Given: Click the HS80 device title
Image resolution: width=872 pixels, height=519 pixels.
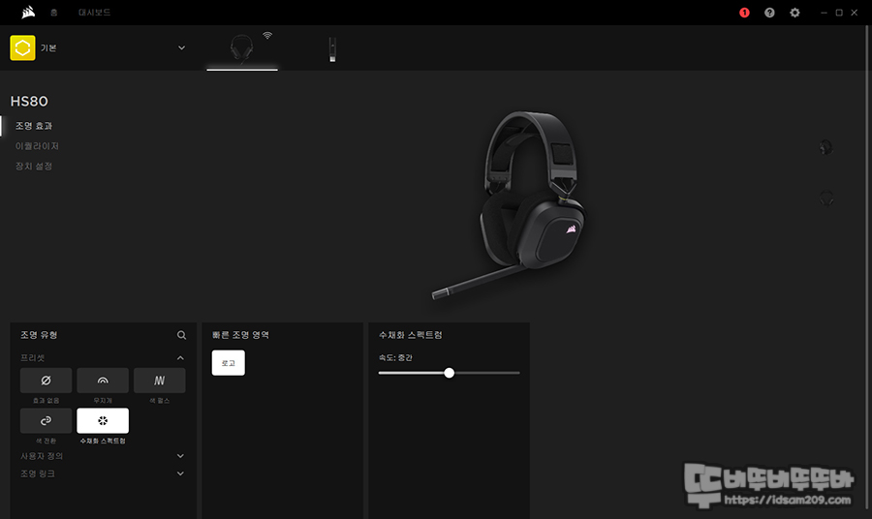Looking at the screenshot, I should 29,101.
